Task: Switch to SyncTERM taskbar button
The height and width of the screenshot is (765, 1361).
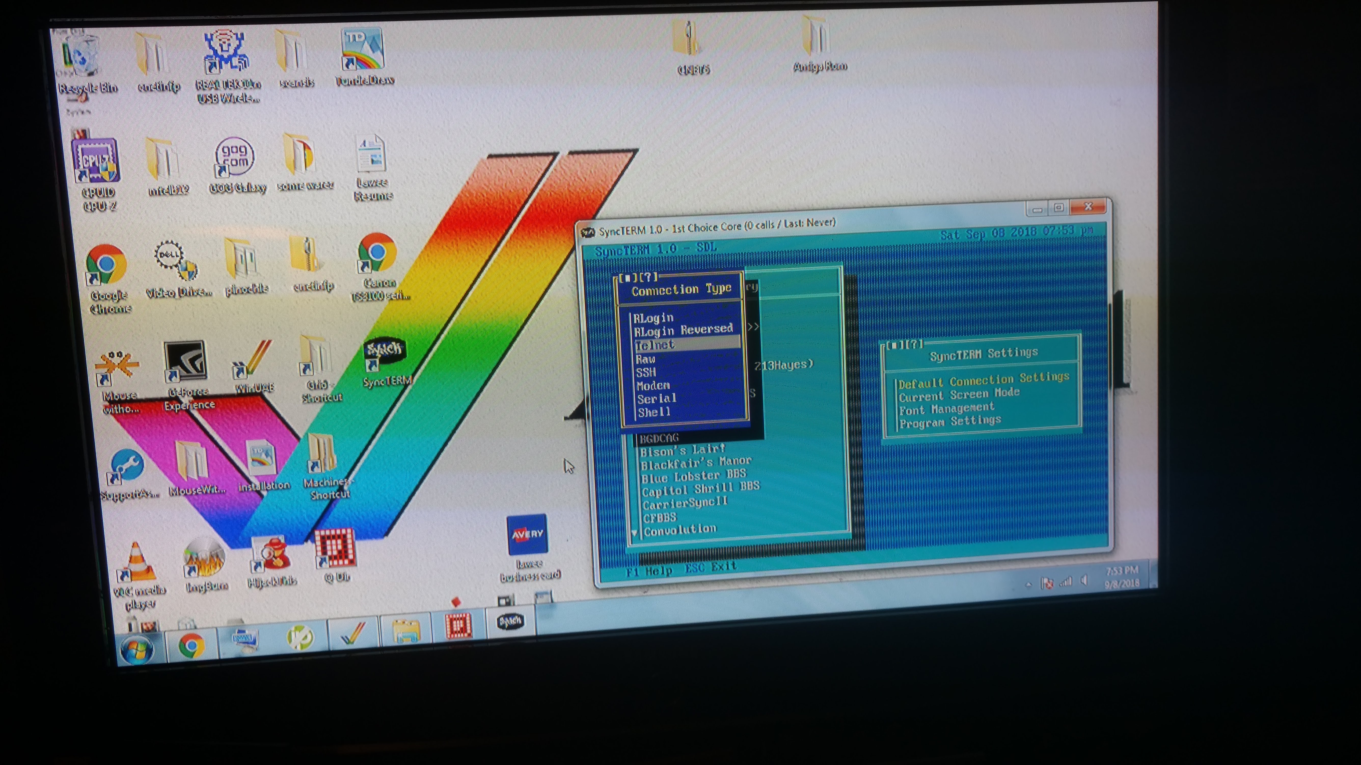Action: point(510,622)
